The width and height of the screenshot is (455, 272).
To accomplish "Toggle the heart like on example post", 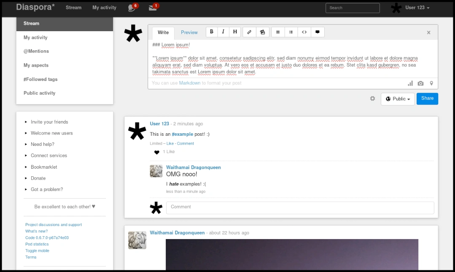I will click(x=156, y=152).
